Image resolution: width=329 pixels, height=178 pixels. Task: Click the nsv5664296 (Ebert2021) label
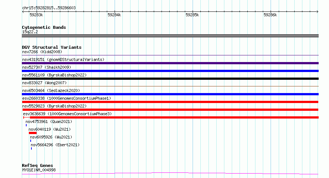[55, 145]
